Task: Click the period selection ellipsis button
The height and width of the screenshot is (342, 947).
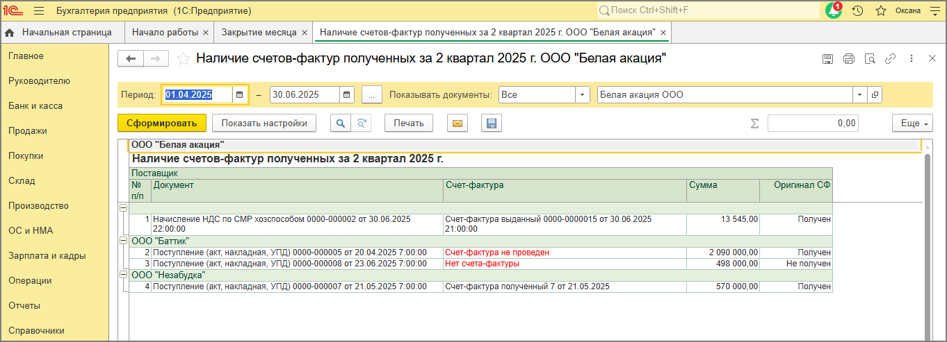Action: (x=371, y=95)
